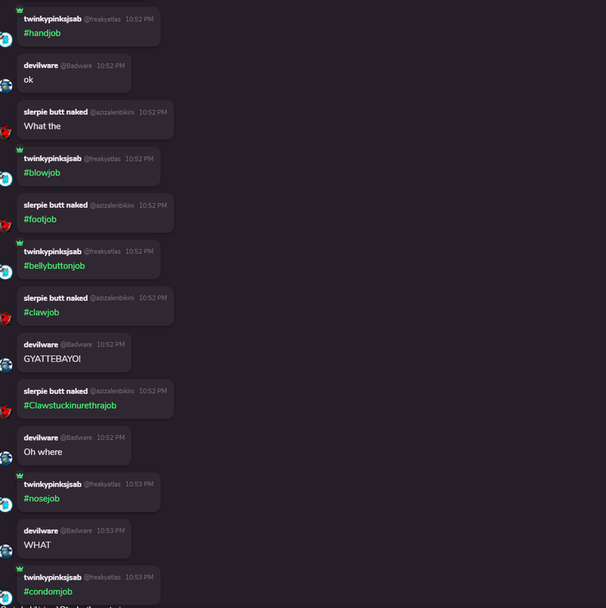Click the @azizalenbikini handle on the What the message
606x608 pixels.
tap(112, 112)
